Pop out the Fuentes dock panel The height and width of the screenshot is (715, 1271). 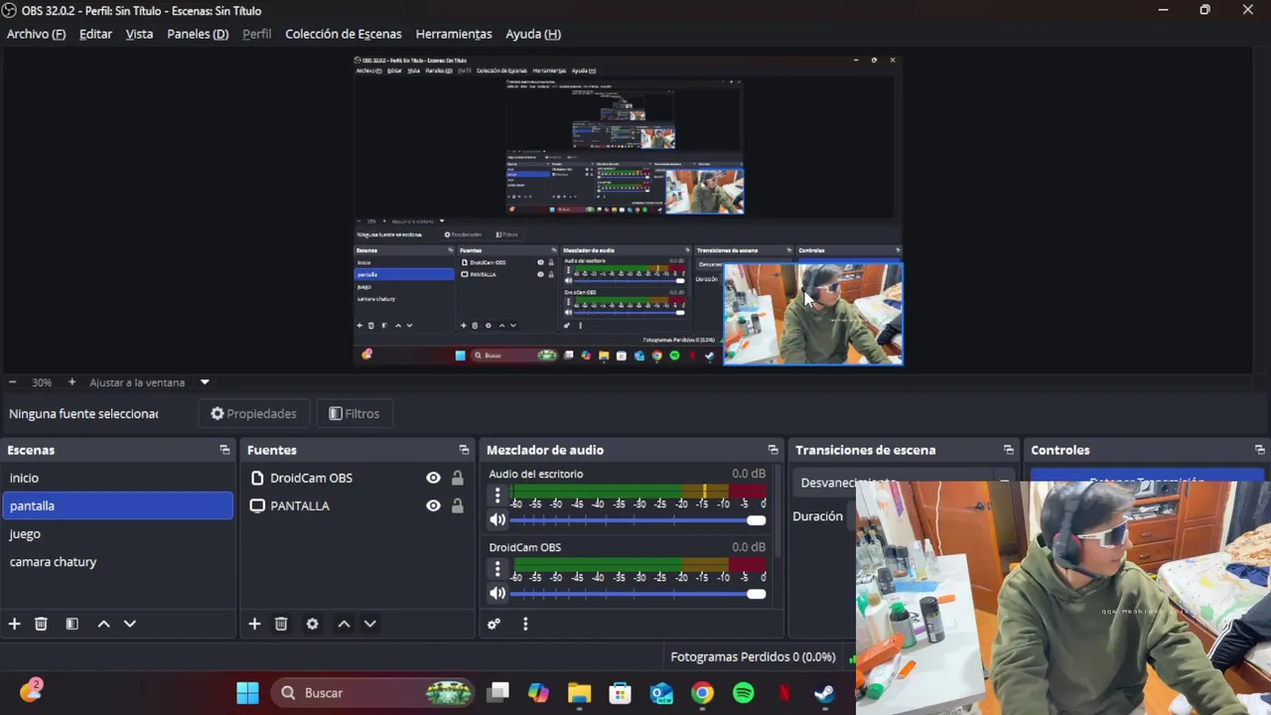coord(464,450)
